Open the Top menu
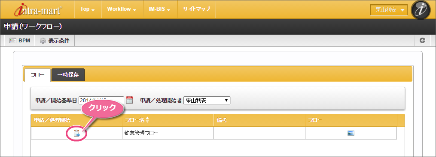436x157 pixels. [88, 9]
